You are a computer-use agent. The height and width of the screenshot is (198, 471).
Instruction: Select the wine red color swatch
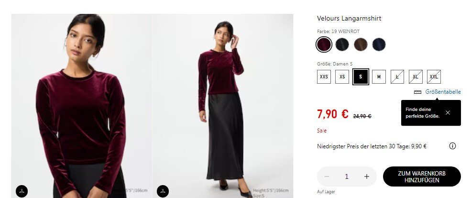point(324,44)
